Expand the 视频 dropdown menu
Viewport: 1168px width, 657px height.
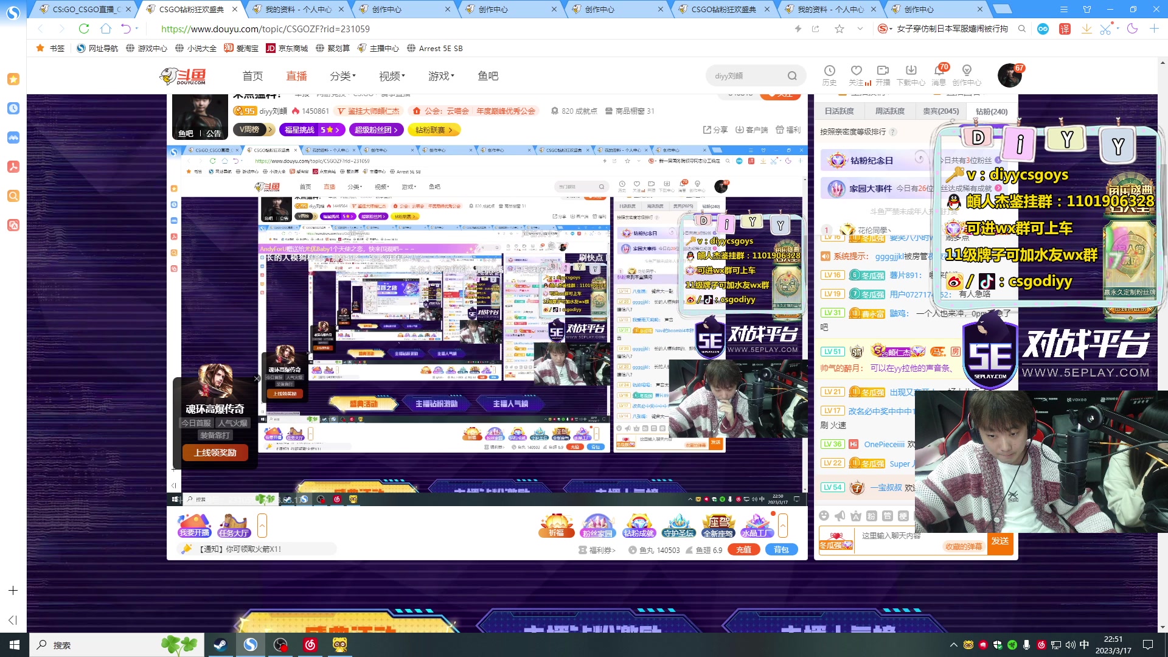coord(392,76)
